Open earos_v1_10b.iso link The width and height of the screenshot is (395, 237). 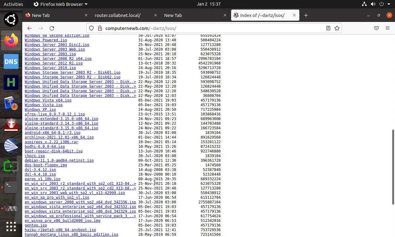[x=42, y=179]
